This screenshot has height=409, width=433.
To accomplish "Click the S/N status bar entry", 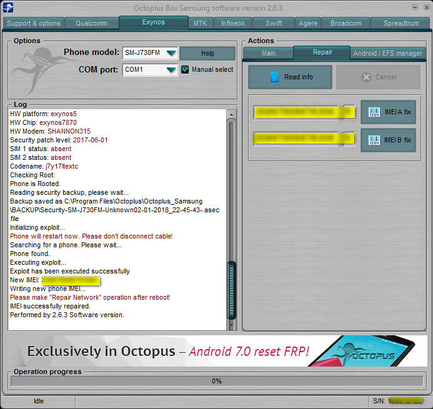I will 398,401.
